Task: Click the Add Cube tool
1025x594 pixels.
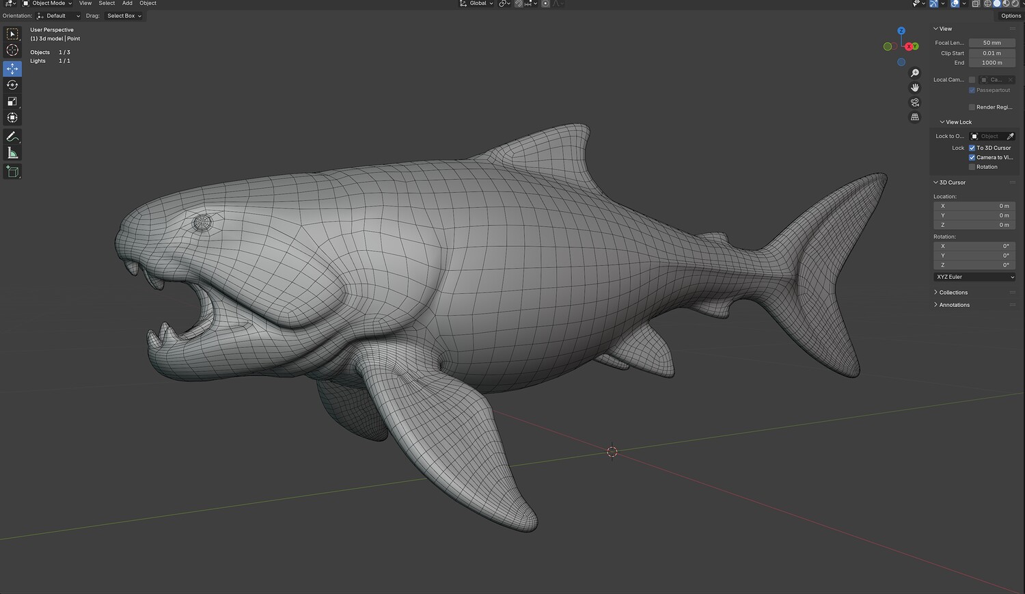Action: 12,172
